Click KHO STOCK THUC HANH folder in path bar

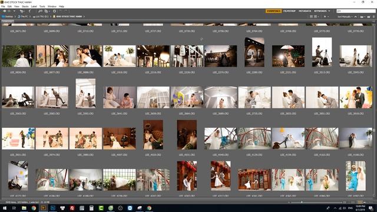click(68, 16)
